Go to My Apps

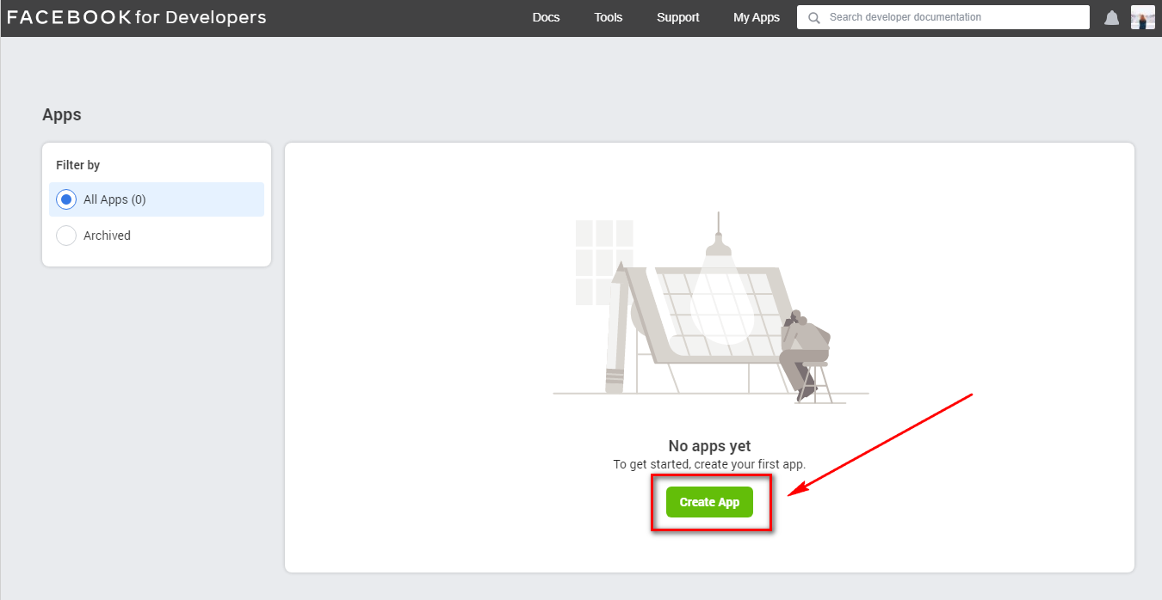(x=756, y=17)
